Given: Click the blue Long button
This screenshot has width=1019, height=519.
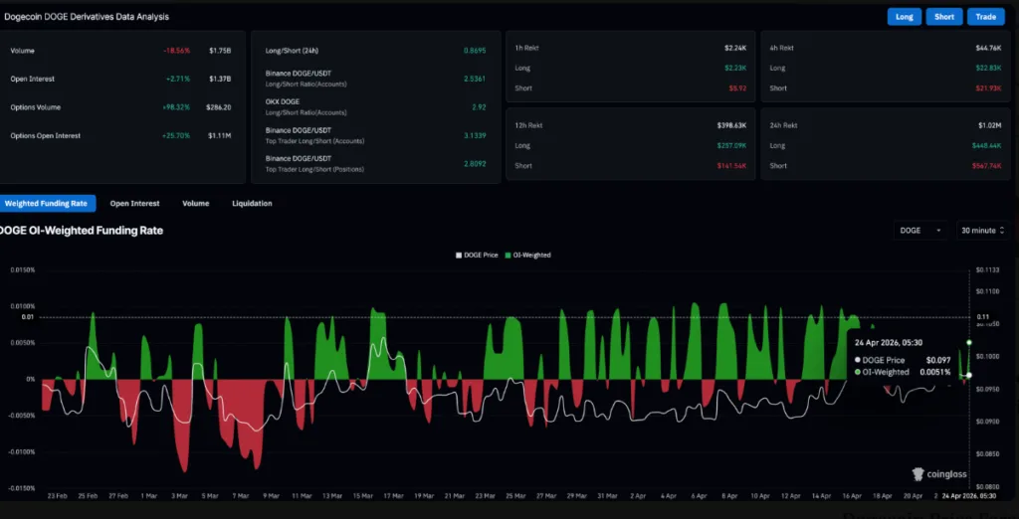Looking at the screenshot, I should pos(904,17).
